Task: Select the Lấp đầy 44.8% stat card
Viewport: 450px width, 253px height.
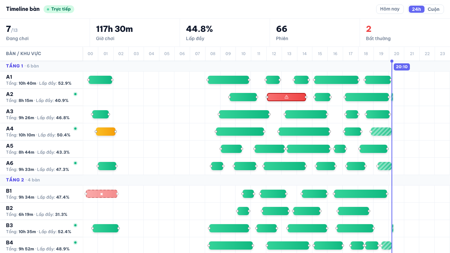Action: pos(225,33)
